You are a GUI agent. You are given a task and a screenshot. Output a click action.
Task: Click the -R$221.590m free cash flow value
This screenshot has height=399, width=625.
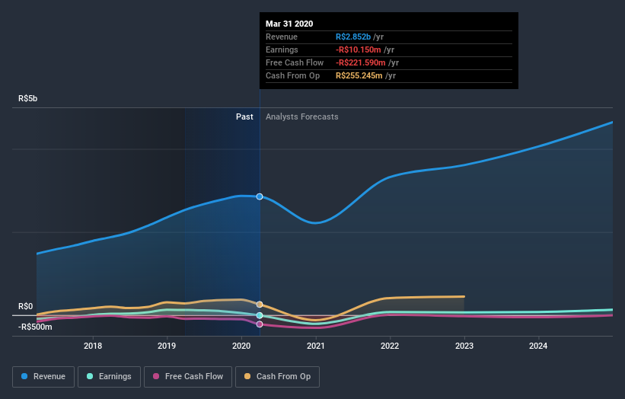(361, 62)
